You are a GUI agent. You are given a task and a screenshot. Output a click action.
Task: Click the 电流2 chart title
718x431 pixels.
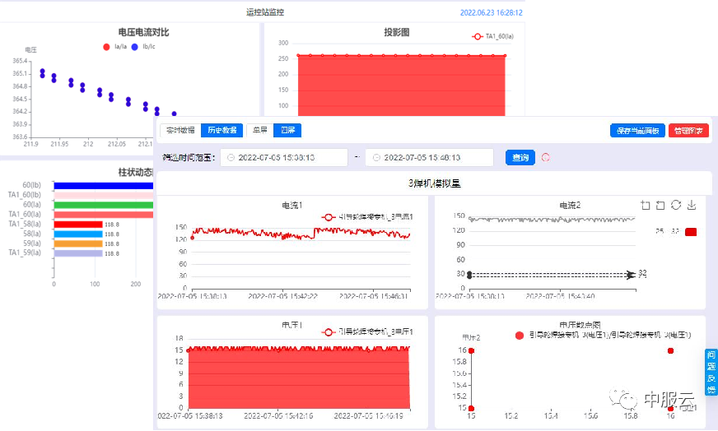tap(570, 206)
